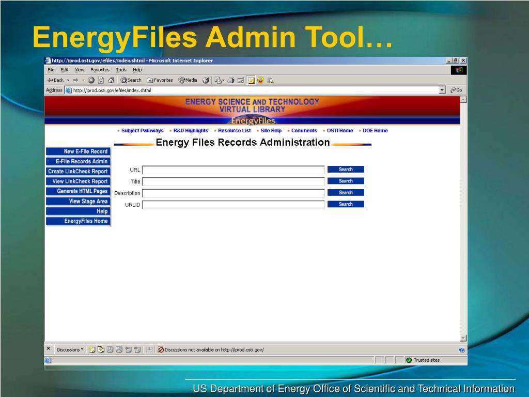Open the DOE Home link
This screenshot has height=397, width=529.
click(375, 131)
